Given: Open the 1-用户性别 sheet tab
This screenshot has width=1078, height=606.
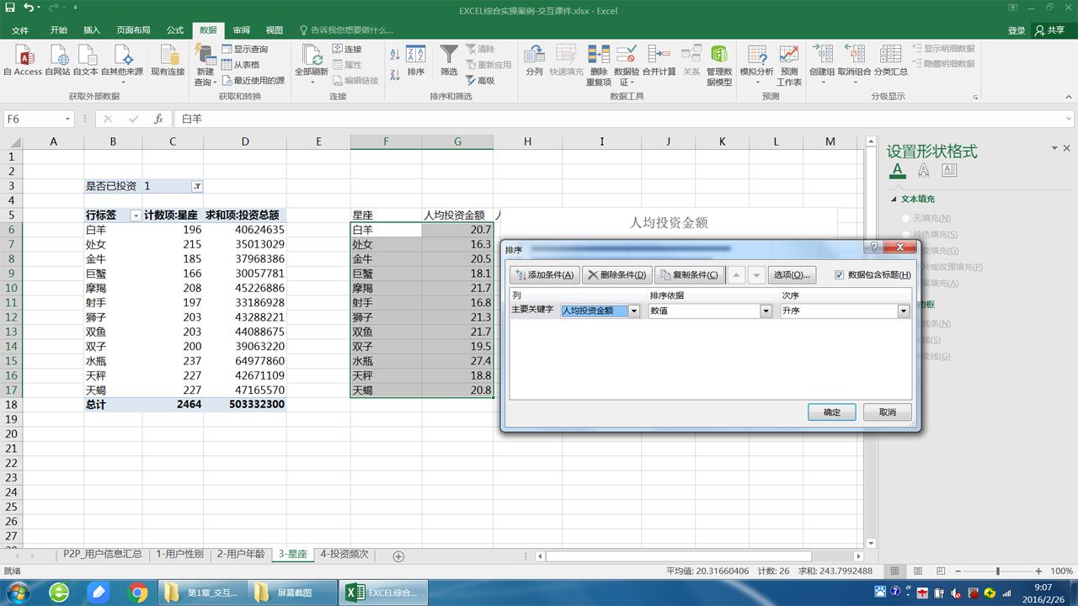Looking at the screenshot, I should [179, 555].
